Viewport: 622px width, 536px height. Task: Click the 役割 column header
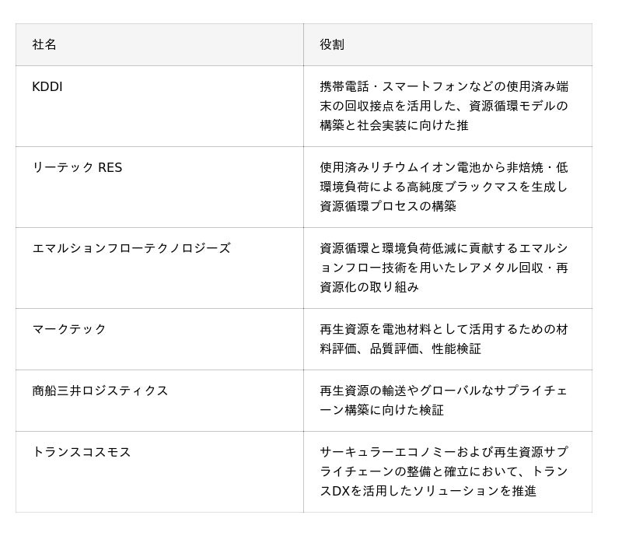click(x=448, y=44)
